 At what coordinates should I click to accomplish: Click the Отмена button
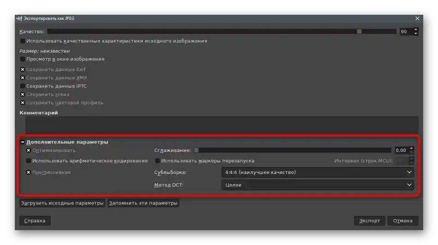(403, 221)
